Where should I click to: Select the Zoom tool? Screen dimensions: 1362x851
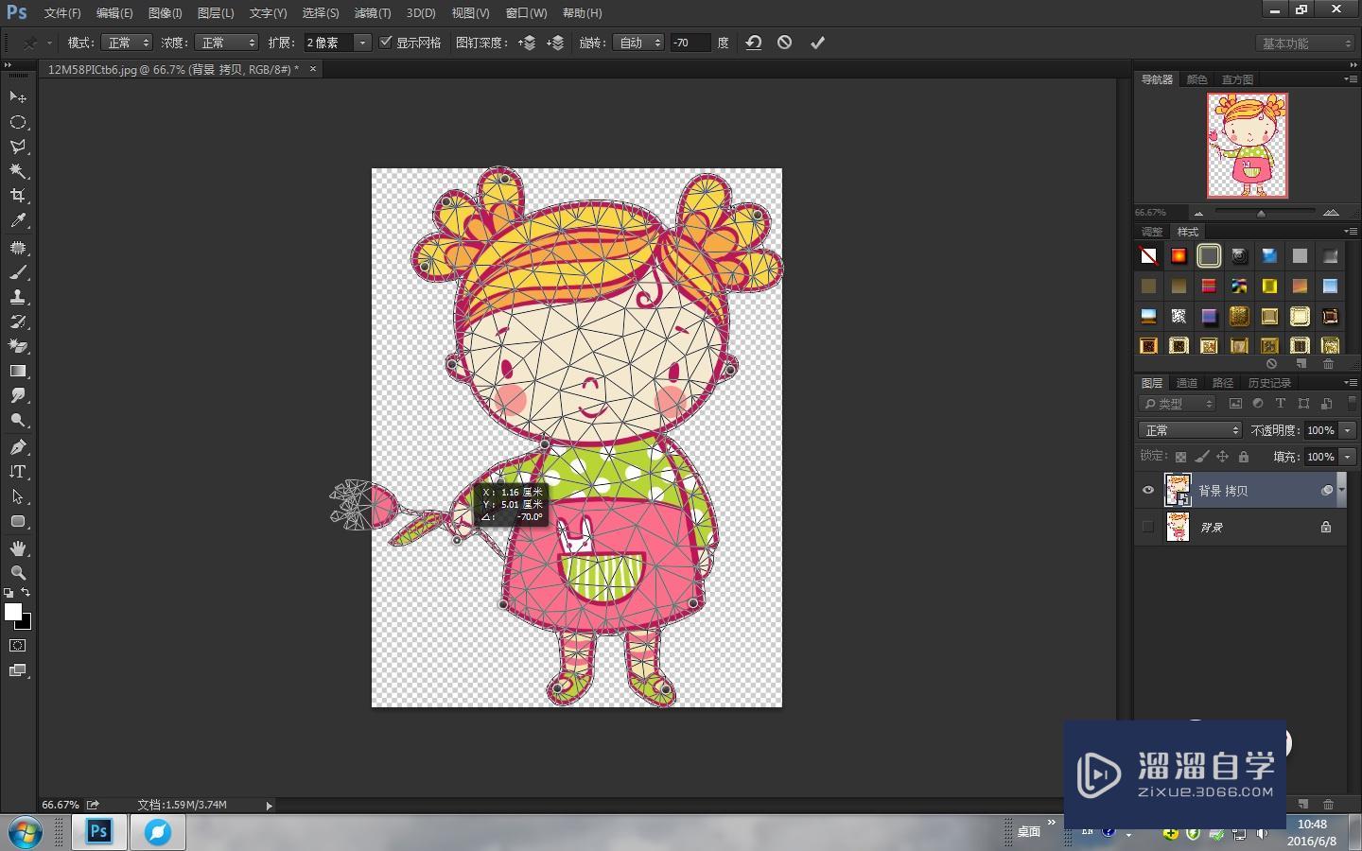point(18,573)
